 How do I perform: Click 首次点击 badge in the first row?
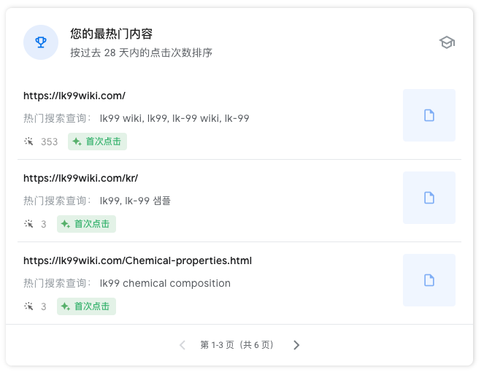[98, 142]
